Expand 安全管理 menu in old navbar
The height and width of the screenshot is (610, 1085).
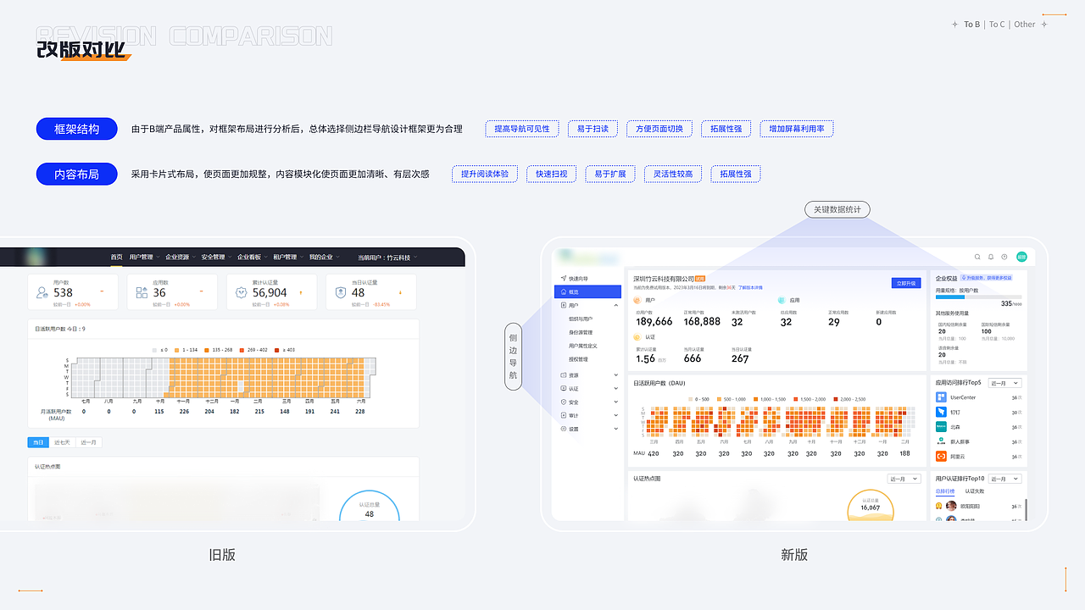217,257
